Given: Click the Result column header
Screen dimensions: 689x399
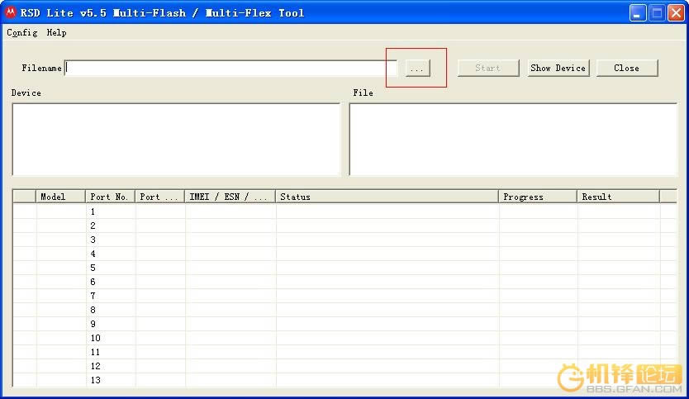Looking at the screenshot, I should pyautogui.click(x=617, y=197).
